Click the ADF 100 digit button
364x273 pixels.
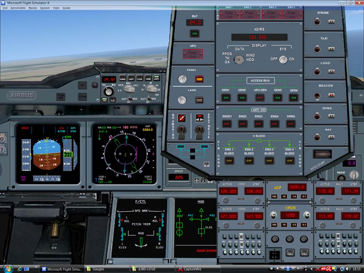pos(274,197)
